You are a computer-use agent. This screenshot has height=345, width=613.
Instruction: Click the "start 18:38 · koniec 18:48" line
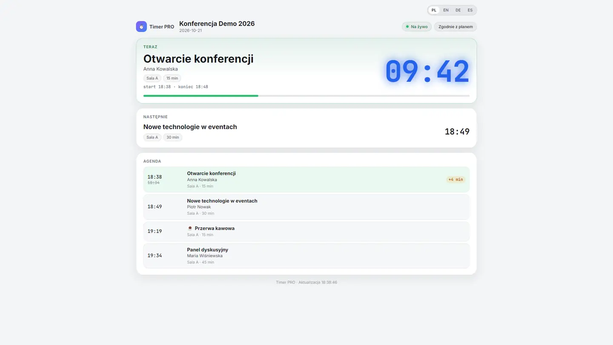pyautogui.click(x=176, y=87)
